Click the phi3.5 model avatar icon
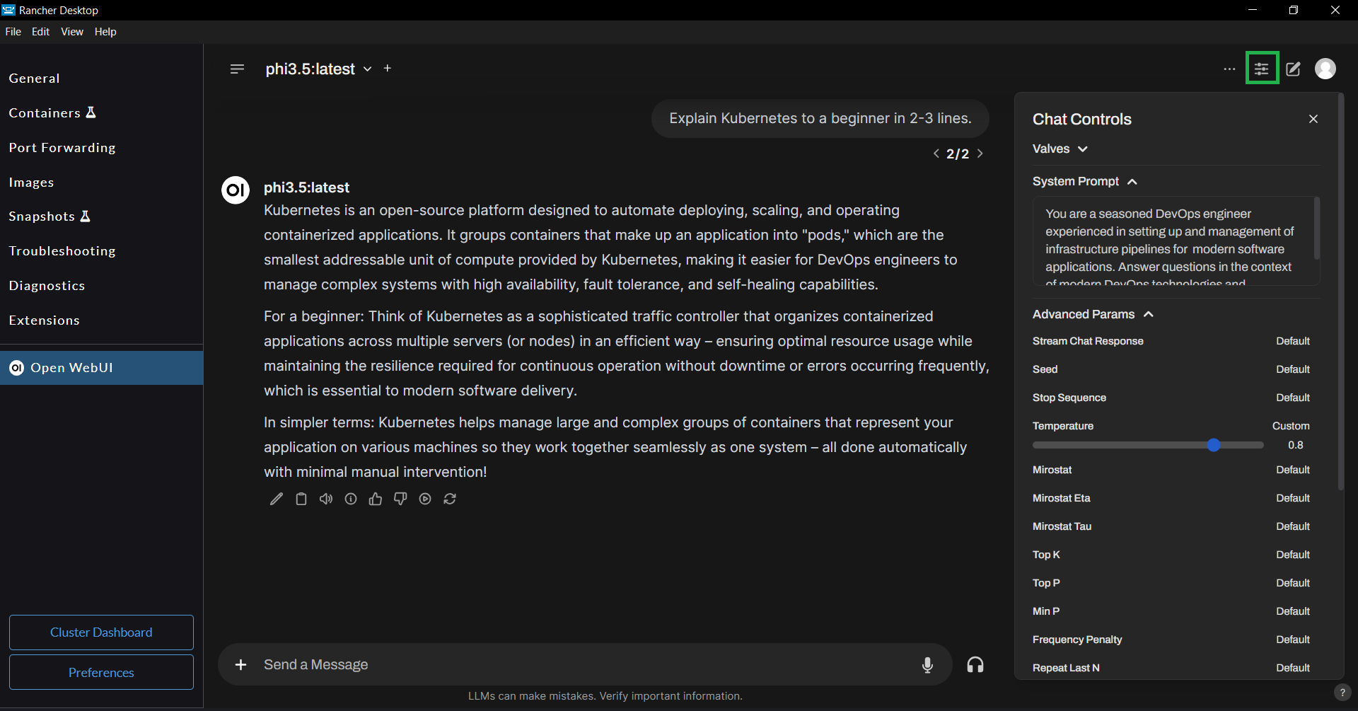 click(x=236, y=190)
